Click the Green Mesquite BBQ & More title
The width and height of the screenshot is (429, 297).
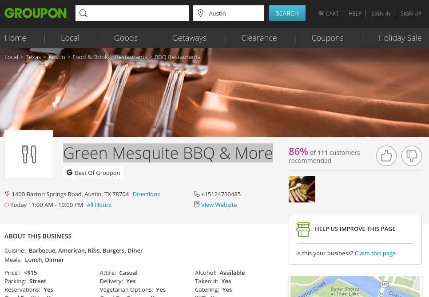[168, 153]
